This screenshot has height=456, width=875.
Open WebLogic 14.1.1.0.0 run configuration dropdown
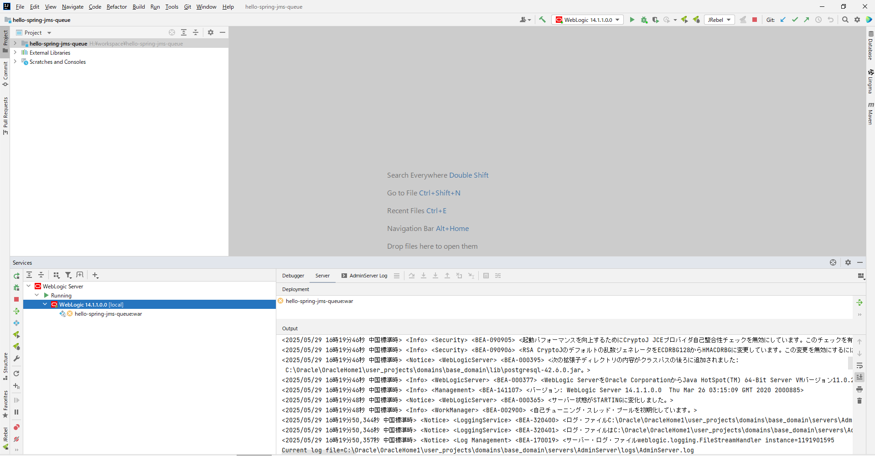587,20
